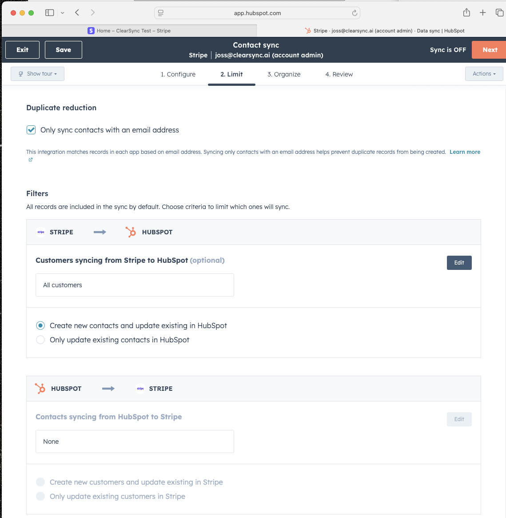Open external link icon below Learn more
The width and height of the screenshot is (506, 518).
[30, 160]
